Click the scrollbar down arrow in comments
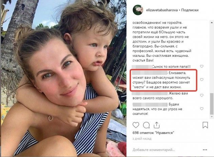The width and height of the screenshot is (214, 157). pyautogui.click(x=212, y=117)
